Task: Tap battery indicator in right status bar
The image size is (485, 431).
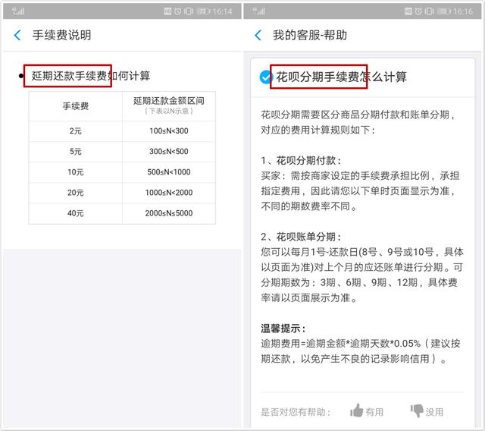Action: 444,11
